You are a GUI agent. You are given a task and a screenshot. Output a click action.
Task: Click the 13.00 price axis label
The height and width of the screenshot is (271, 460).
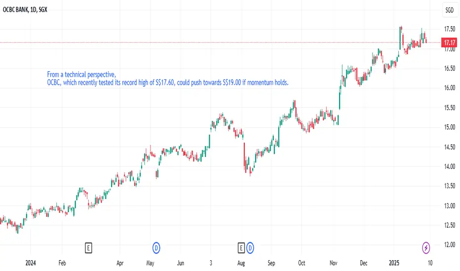coord(450,205)
